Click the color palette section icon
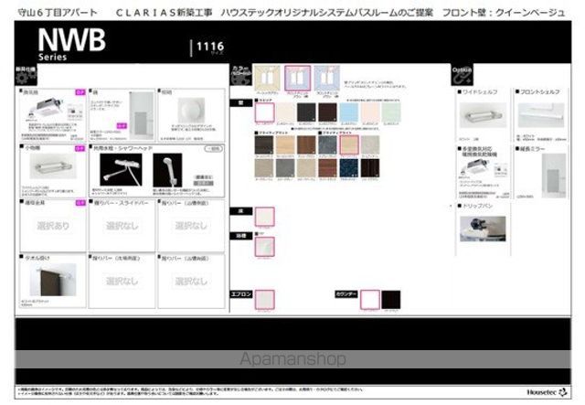The image size is (585, 405). tap(241, 75)
